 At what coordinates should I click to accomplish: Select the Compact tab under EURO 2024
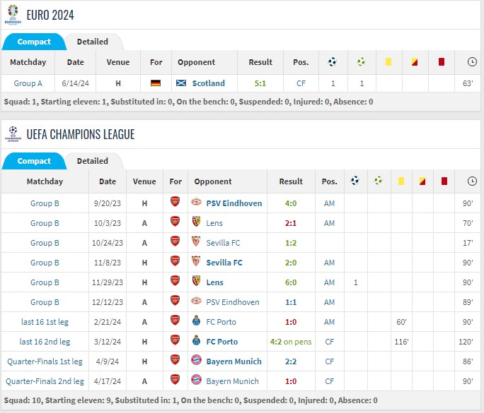(34, 42)
